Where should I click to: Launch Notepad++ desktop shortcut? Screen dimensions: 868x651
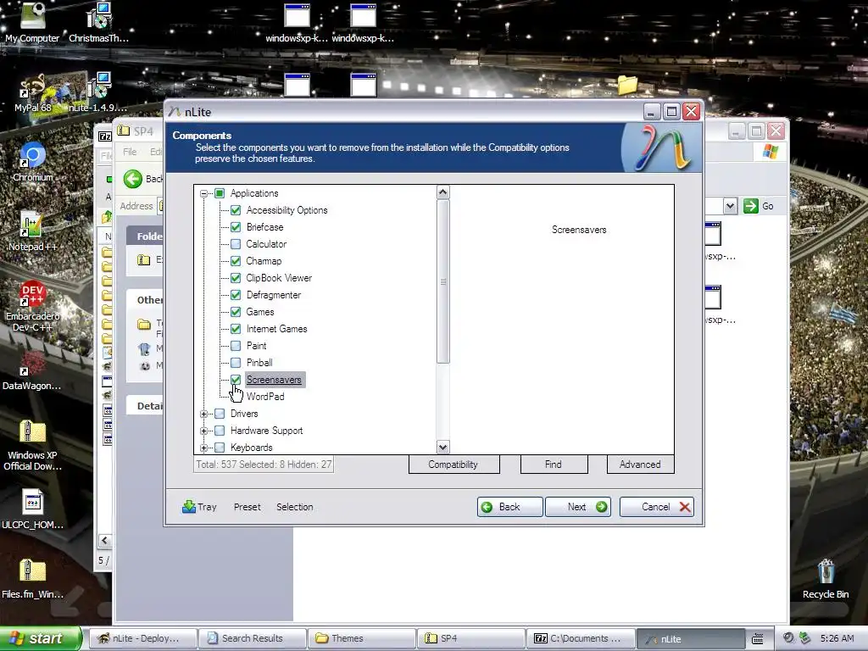point(32,231)
